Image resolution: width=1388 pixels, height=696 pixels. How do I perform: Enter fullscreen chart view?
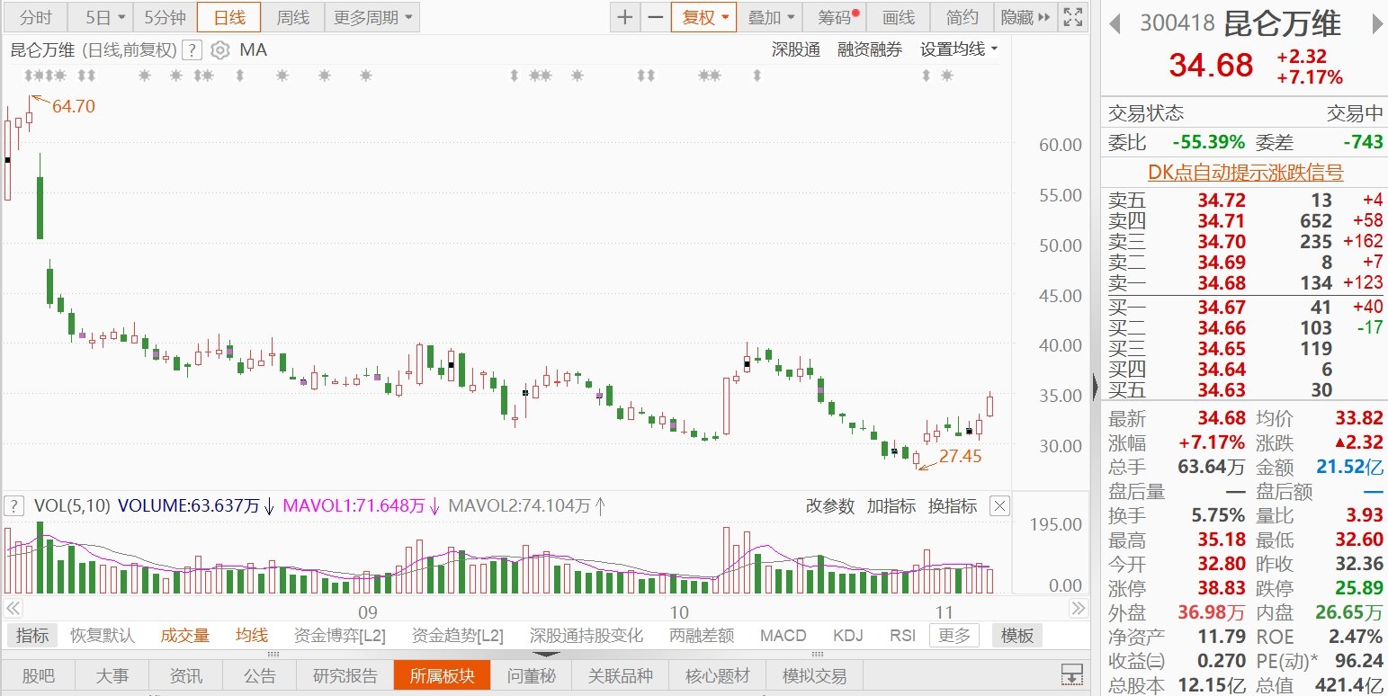[x=1072, y=16]
